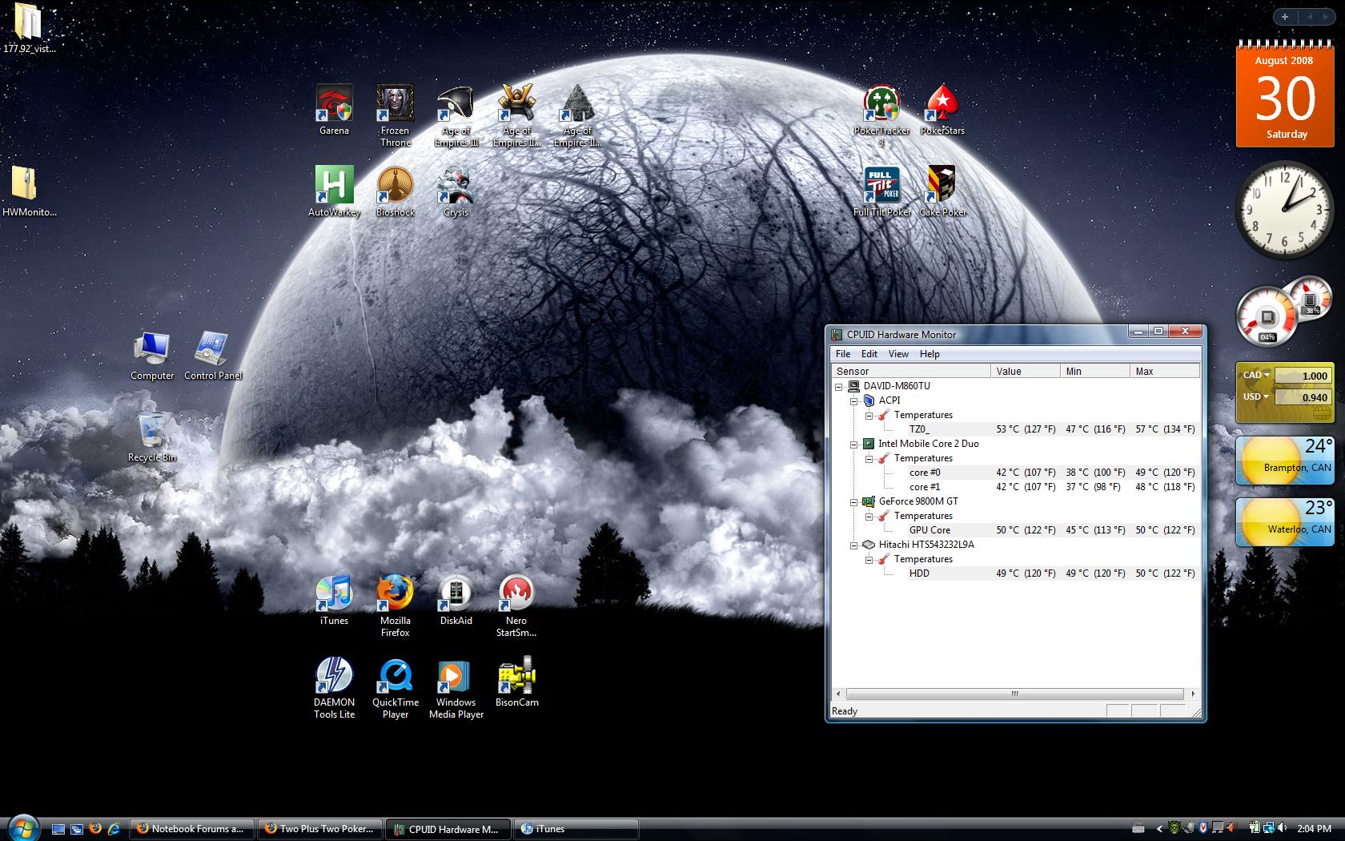Open QuickTime Player shortcut
Viewport: 1345px width, 841px height.
tap(395, 687)
